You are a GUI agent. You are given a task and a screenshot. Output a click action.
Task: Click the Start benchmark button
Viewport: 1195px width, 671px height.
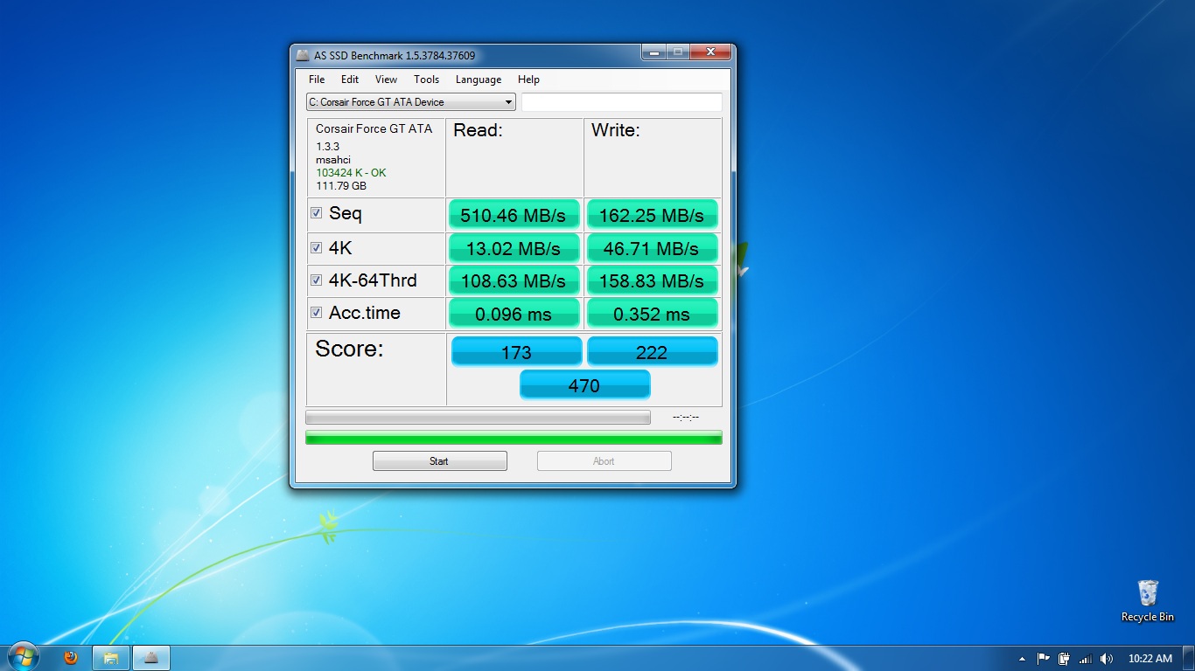(x=439, y=461)
